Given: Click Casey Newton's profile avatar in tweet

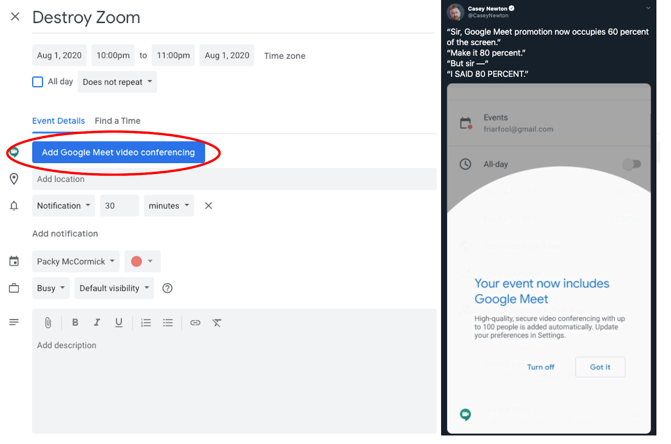Looking at the screenshot, I should pos(455,12).
